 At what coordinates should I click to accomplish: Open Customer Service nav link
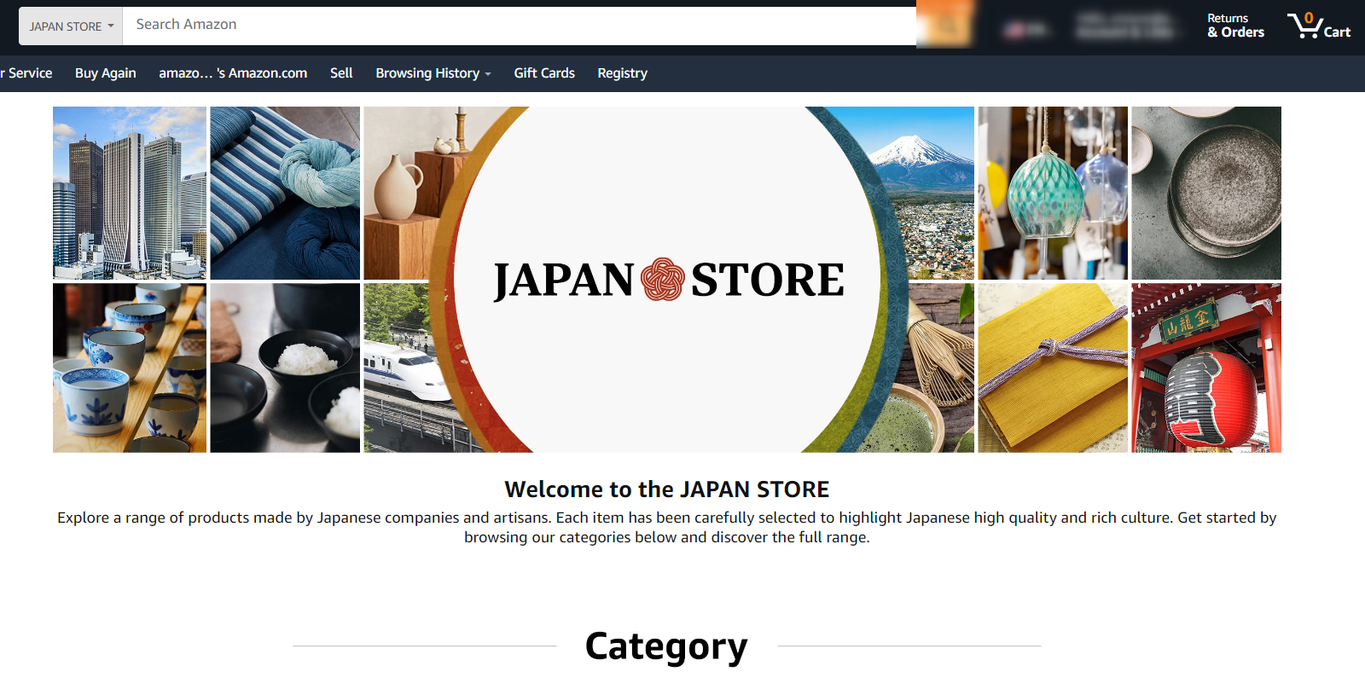26,73
